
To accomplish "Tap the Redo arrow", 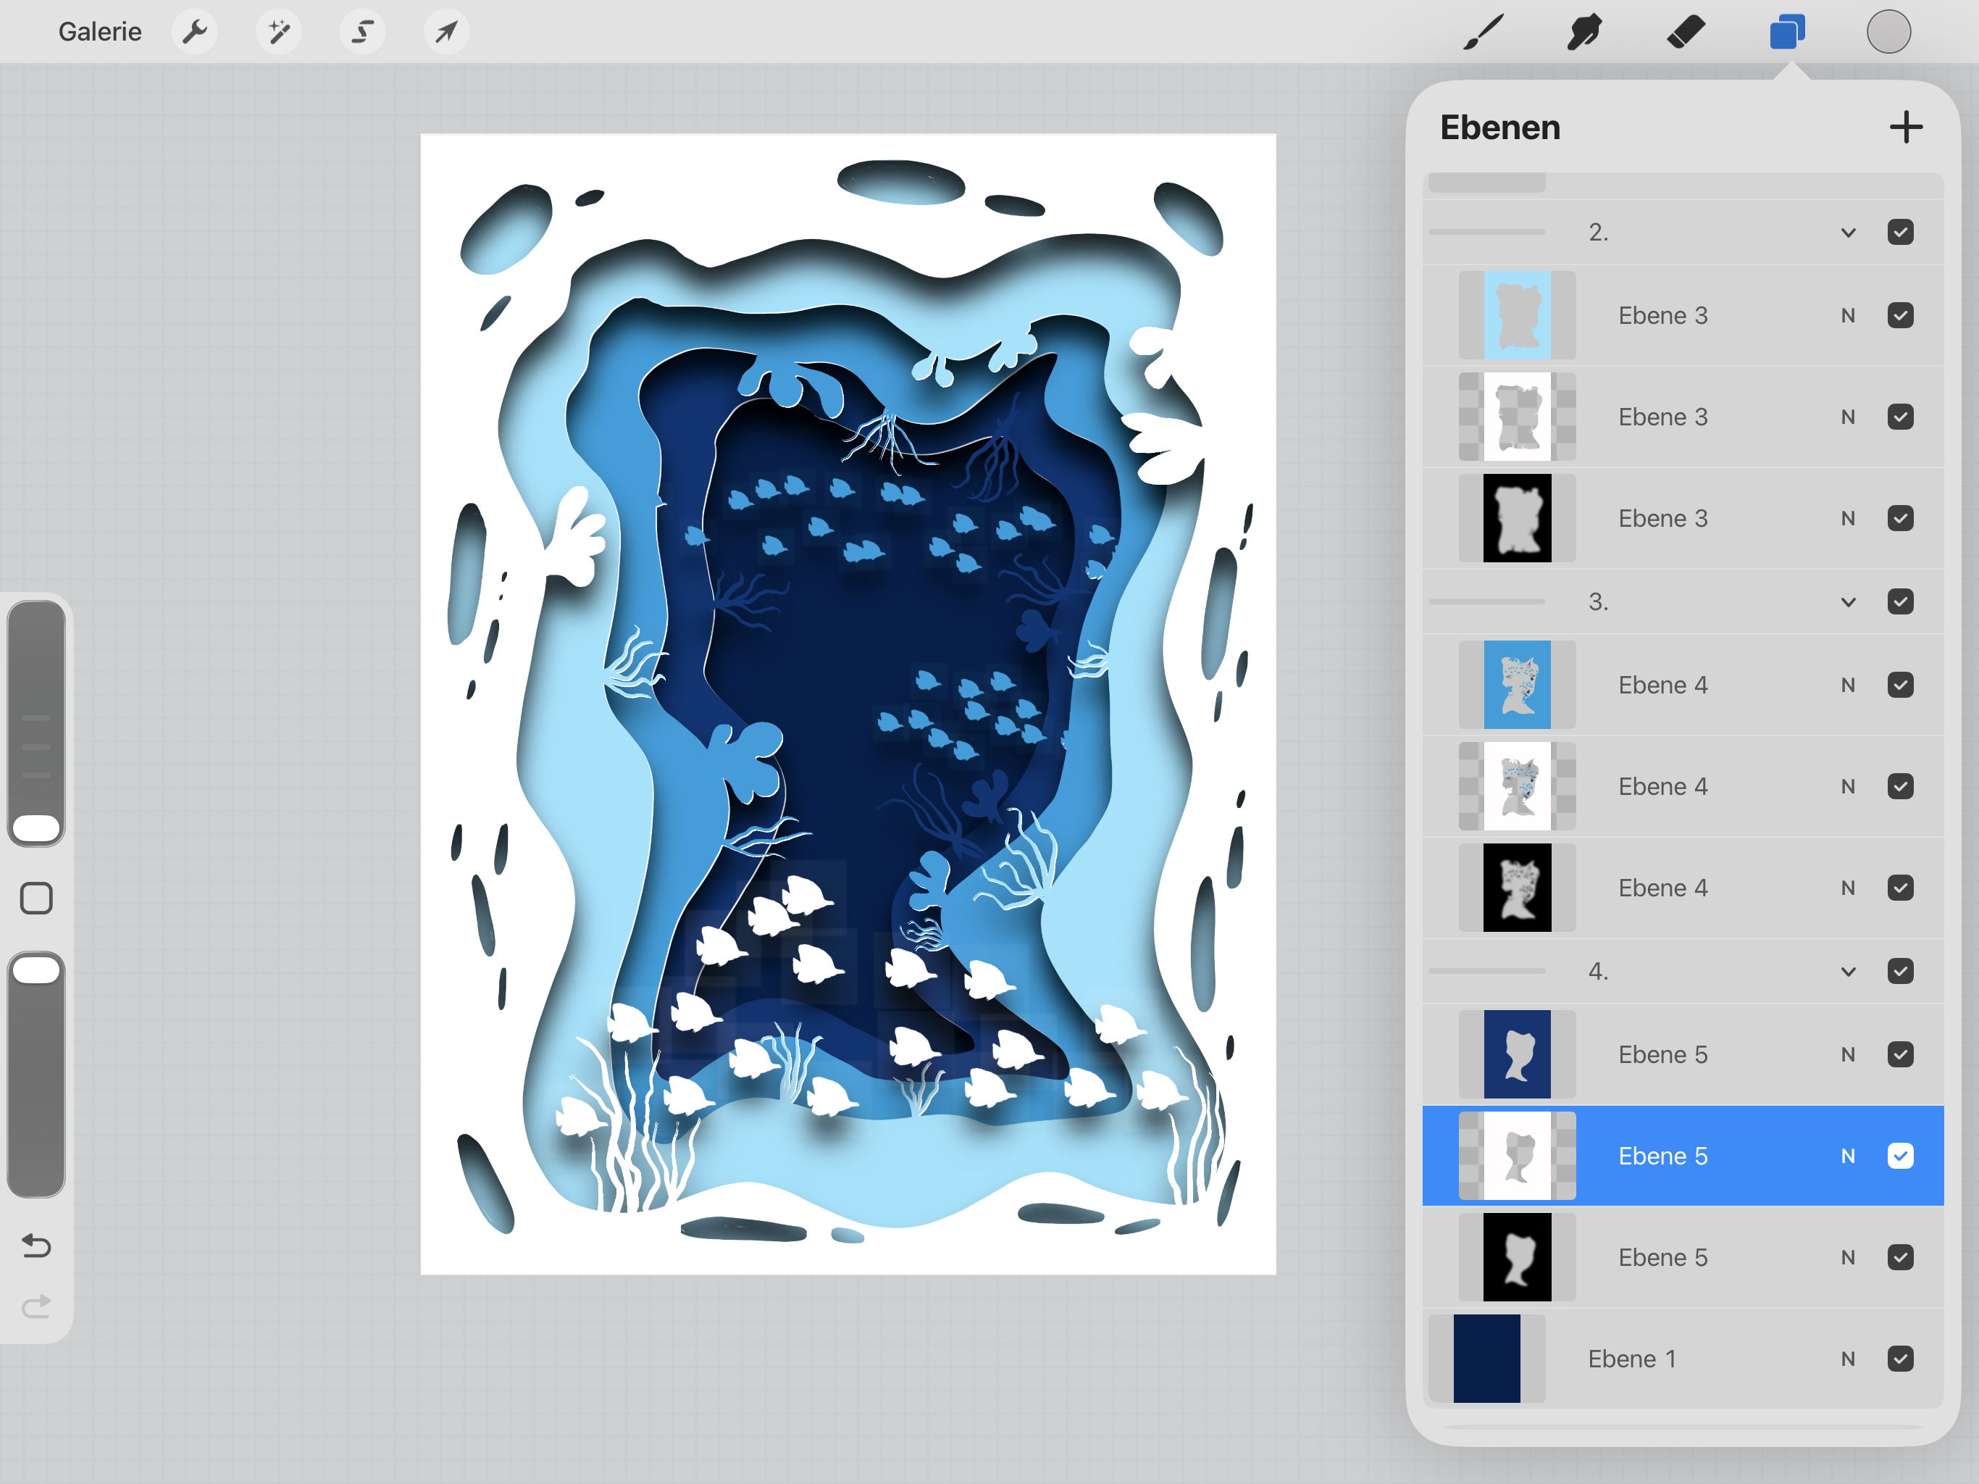I will click(x=35, y=1306).
